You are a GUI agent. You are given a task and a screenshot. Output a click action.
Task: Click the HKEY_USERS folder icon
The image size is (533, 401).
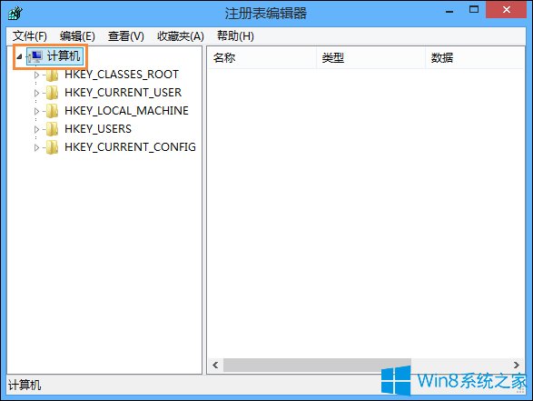click(52, 129)
